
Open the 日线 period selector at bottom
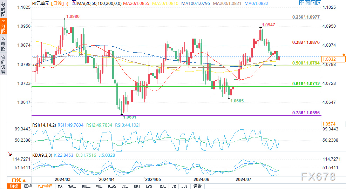coord(19,180)
